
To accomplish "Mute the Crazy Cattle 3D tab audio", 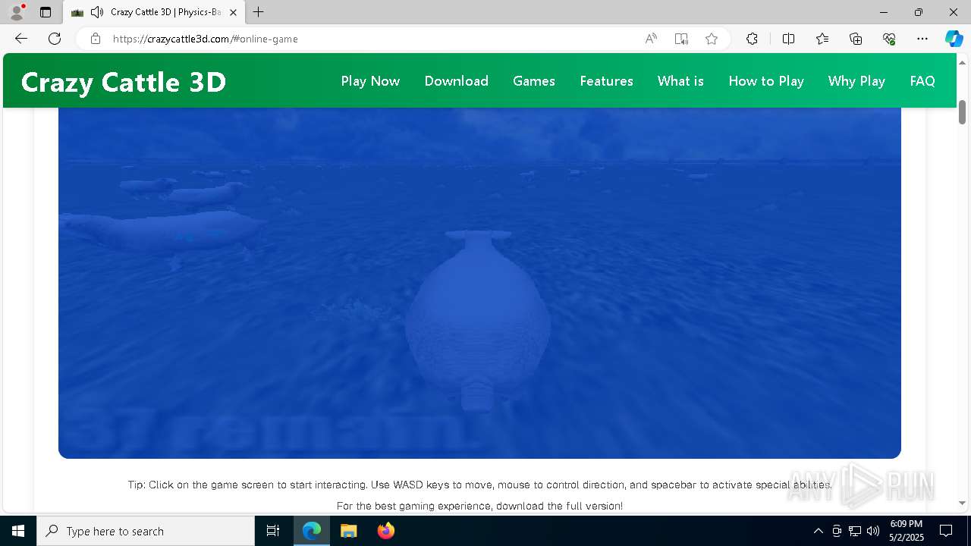I will [97, 12].
